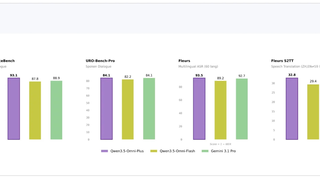Image resolution: width=320 pixels, height=180 pixels.
Task: Click the yellow Qwen3.5-Omni-Flash legend swatch
Action: point(154,151)
